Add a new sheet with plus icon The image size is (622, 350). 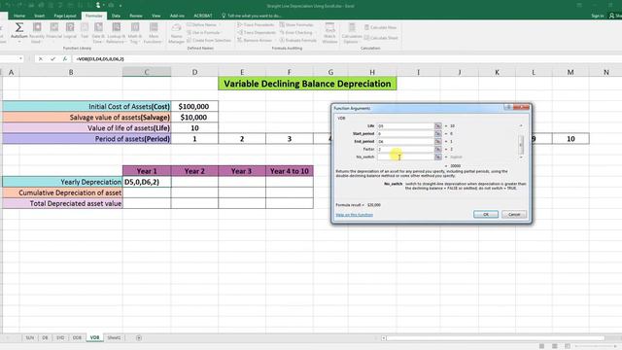coord(139,337)
